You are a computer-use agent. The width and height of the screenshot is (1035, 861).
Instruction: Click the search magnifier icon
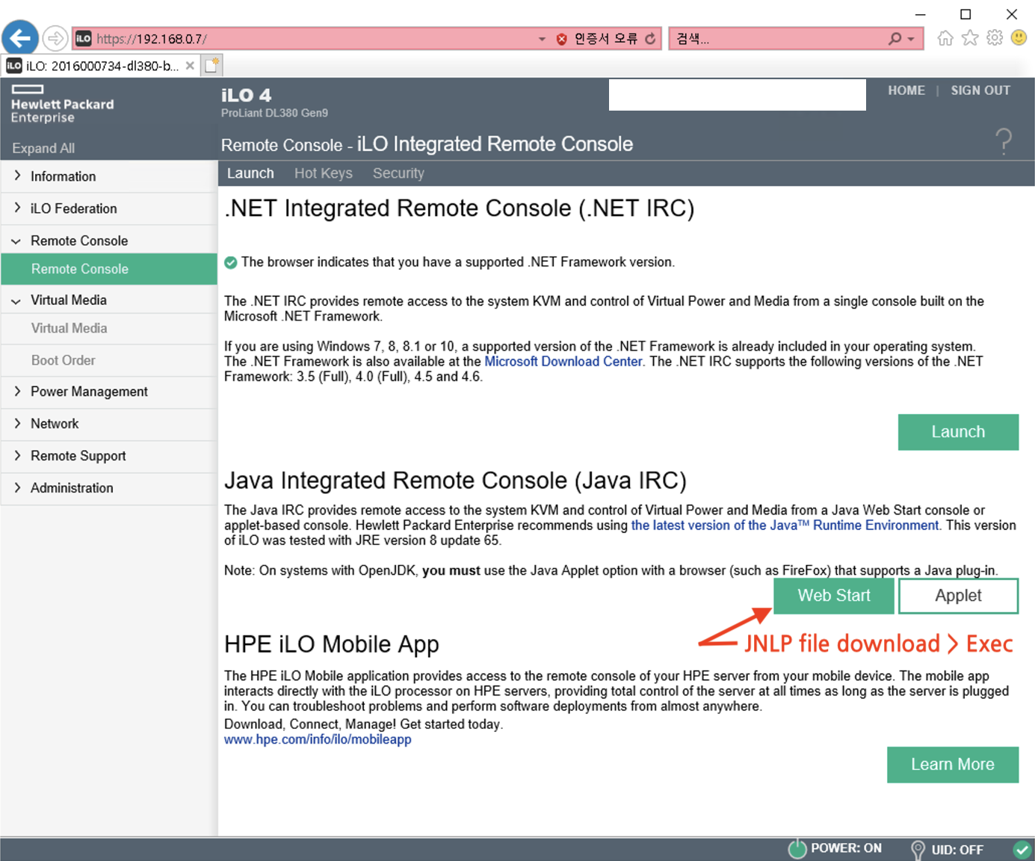[x=895, y=39]
